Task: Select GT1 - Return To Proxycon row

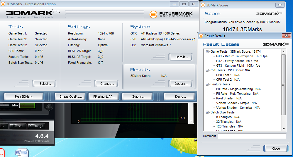Action: click(242, 56)
